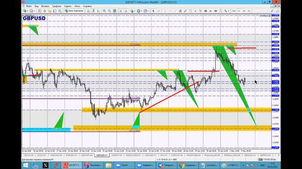This screenshot has height=169, width=302.
Task: Select the Rectangle shape tool
Action: (216, 11)
